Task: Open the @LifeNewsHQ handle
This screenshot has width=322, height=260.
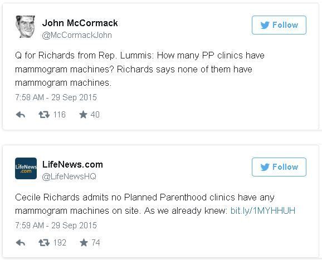Action: pos(69,176)
